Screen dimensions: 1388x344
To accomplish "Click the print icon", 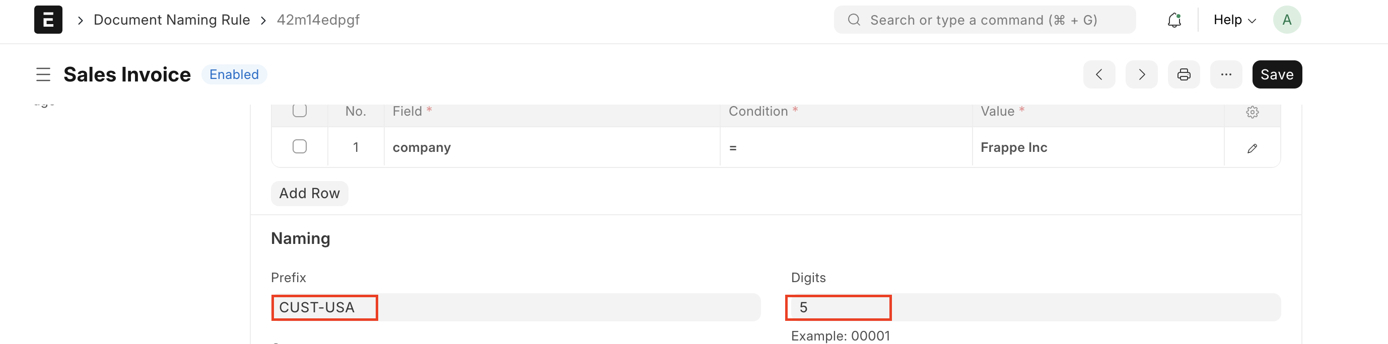I will (1183, 74).
